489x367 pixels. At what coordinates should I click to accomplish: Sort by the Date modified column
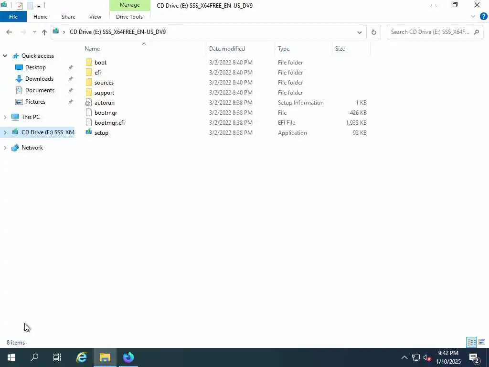[227, 49]
